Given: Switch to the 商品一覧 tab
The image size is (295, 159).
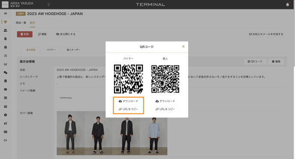Looking at the screenshot, I should (x=21, y=23).
